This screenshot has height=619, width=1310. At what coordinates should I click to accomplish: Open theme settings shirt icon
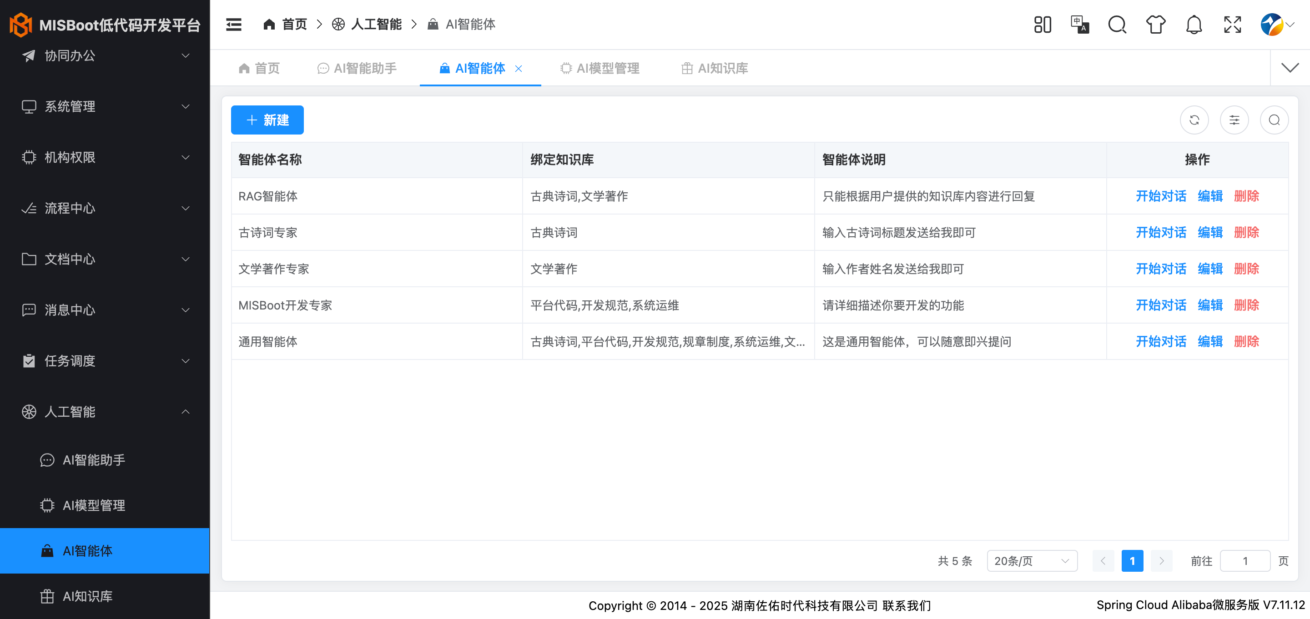coord(1156,25)
